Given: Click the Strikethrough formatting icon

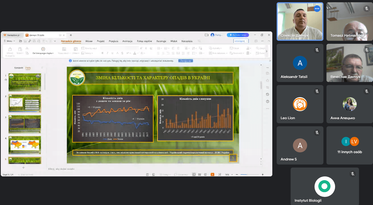Looking at the screenshot, I should coord(117,53).
